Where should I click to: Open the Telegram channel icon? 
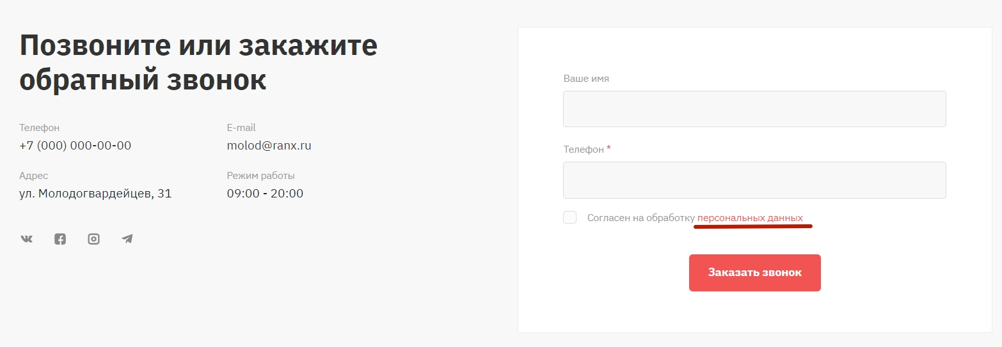[x=127, y=239]
